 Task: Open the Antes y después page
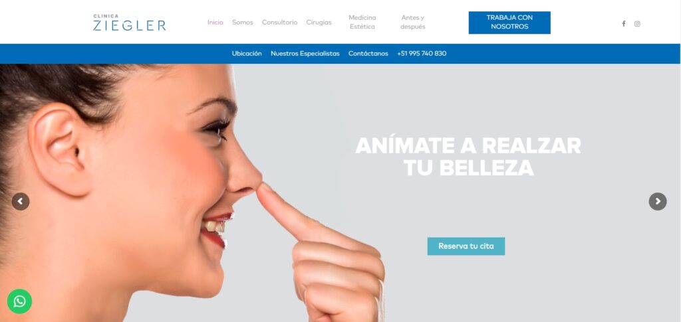(x=412, y=22)
